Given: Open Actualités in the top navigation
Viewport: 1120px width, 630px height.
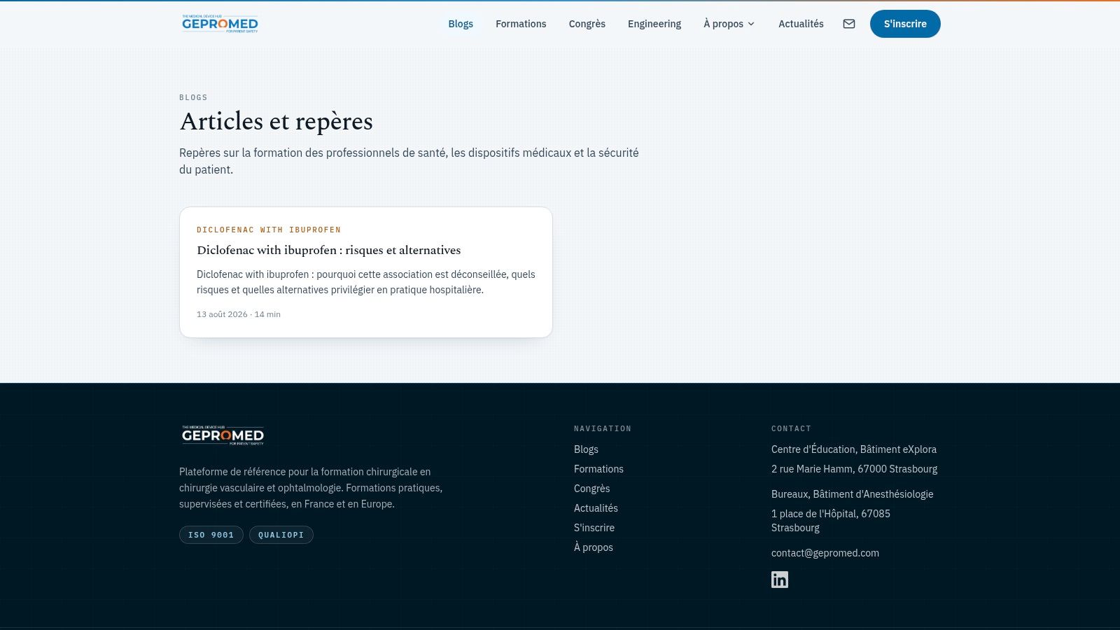Looking at the screenshot, I should coord(801,24).
